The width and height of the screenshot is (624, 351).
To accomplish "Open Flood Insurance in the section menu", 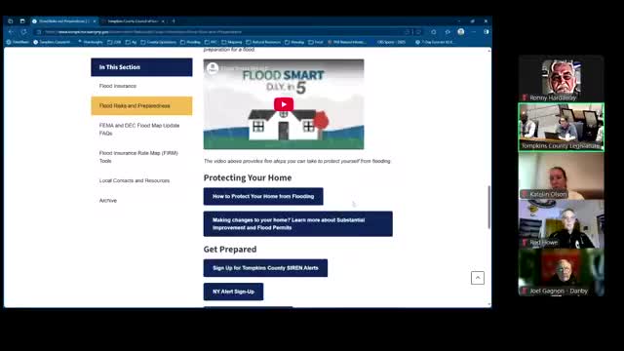I will click(x=118, y=86).
